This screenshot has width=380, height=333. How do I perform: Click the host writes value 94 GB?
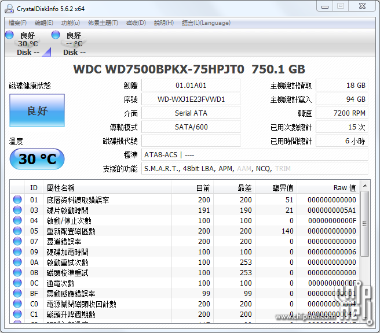(342, 99)
